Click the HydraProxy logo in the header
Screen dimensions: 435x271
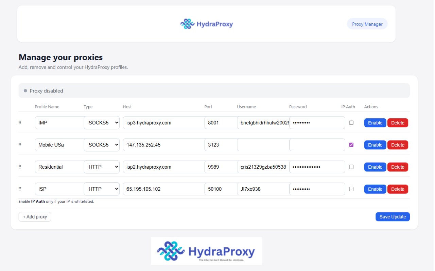206,24
